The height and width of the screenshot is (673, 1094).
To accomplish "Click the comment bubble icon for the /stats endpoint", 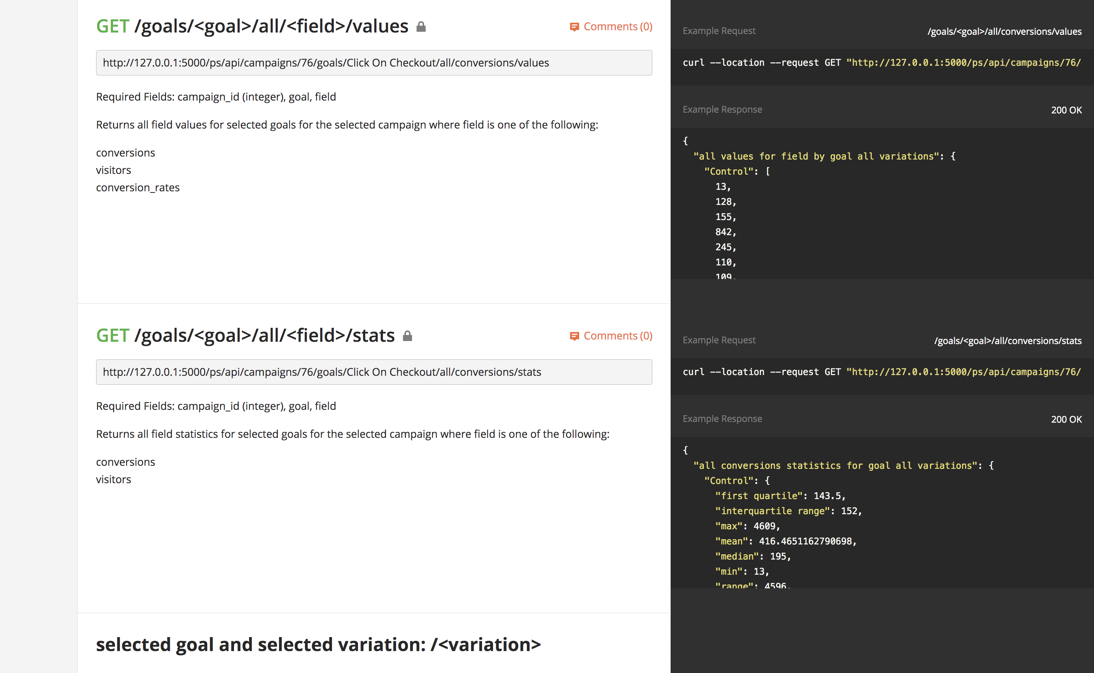I will point(574,336).
